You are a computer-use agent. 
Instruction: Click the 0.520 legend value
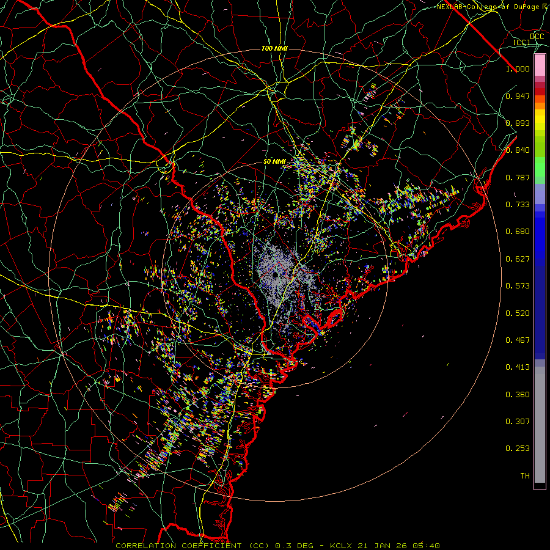[x=518, y=313]
